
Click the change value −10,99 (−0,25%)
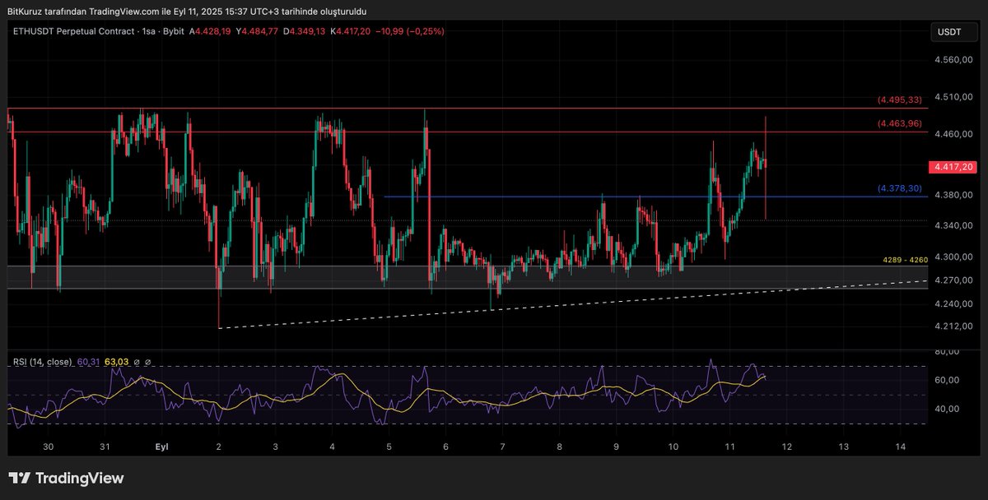pos(408,31)
